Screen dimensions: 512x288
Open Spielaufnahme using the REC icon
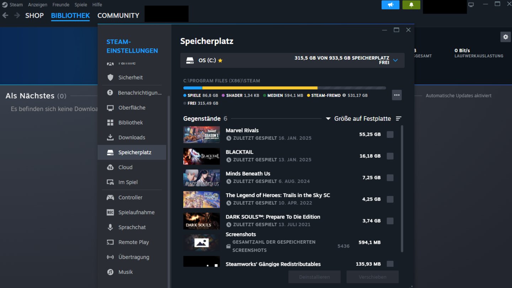click(110, 212)
